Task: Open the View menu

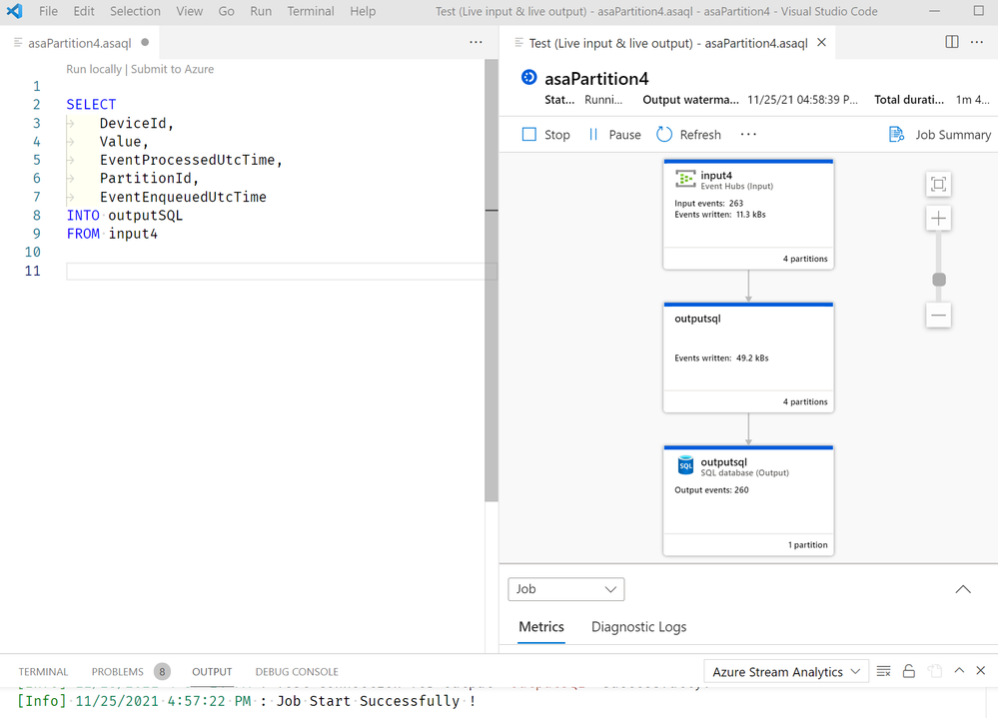Action: [x=190, y=11]
